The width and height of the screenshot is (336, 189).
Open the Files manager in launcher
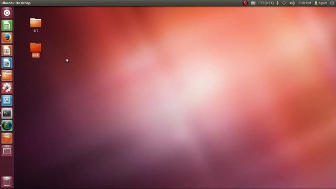tap(7, 76)
